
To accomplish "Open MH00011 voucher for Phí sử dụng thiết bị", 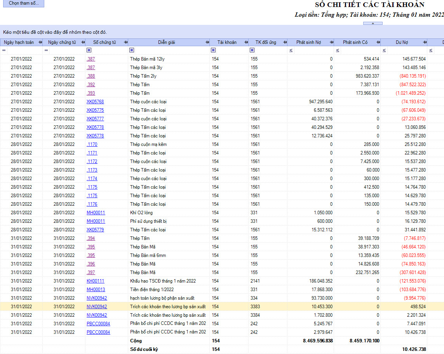I will tap(96, 221).
